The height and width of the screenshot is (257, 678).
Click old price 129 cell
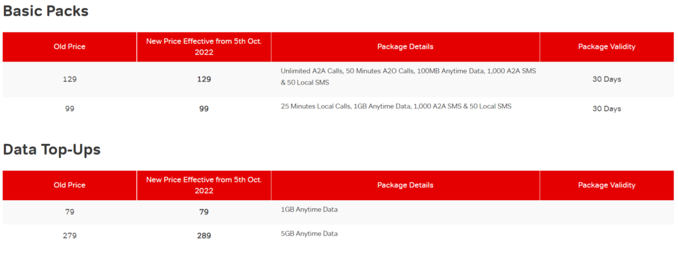70,79
